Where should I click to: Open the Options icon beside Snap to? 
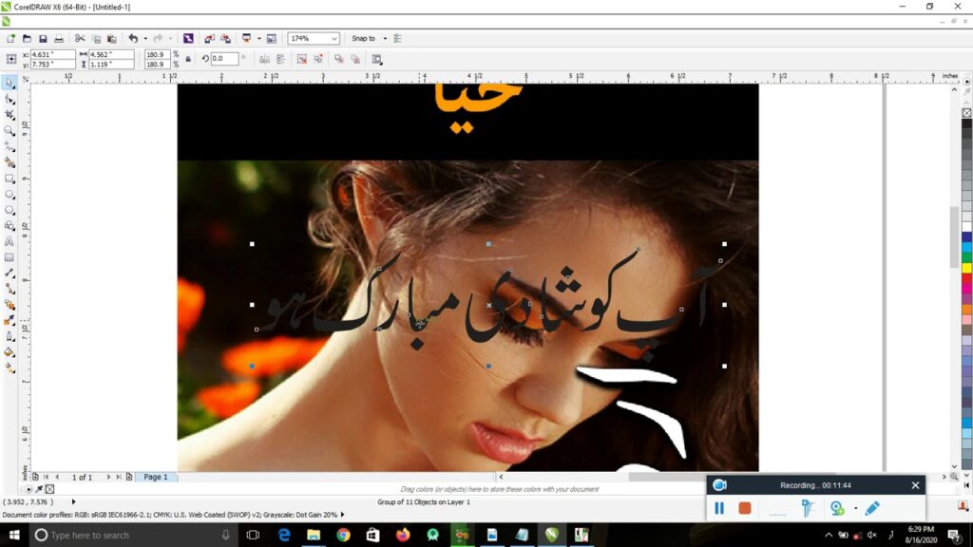[398, 38]
